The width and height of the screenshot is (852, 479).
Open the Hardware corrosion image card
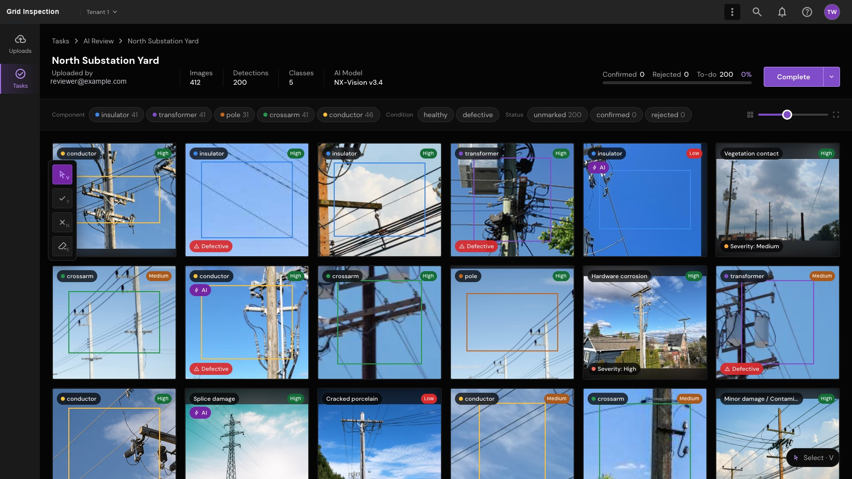[x=644, y=322]
